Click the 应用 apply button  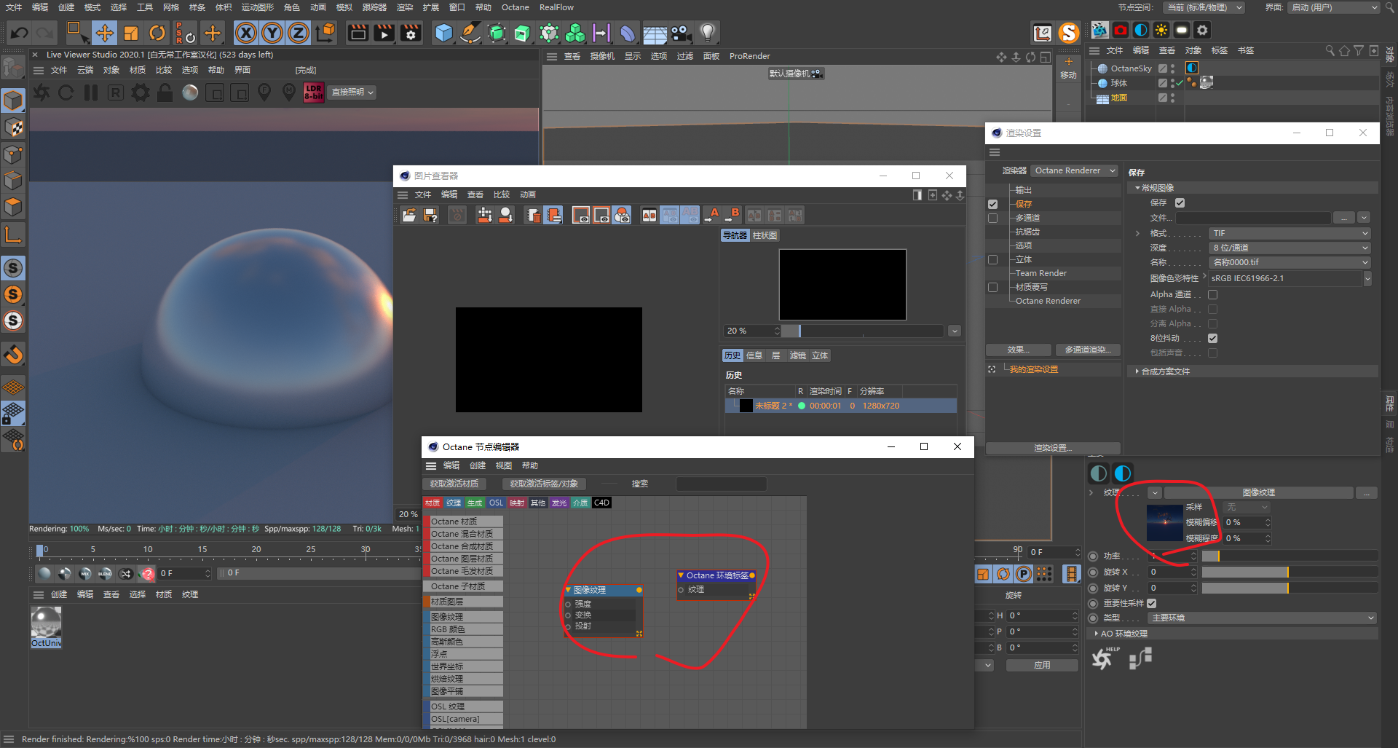point(1042,665)
